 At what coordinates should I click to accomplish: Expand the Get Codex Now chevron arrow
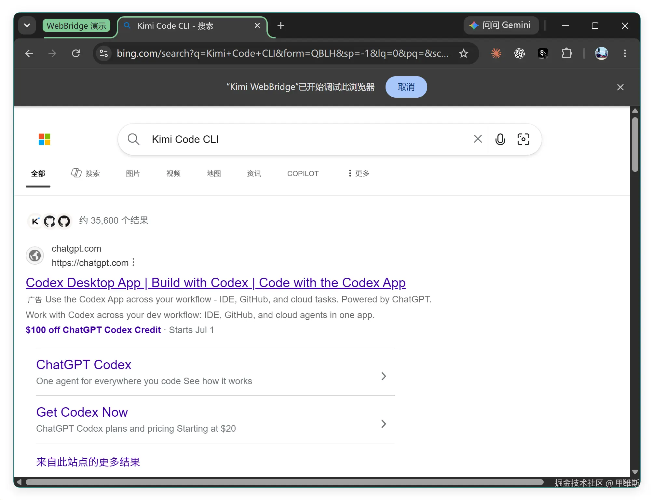[384, 424]
